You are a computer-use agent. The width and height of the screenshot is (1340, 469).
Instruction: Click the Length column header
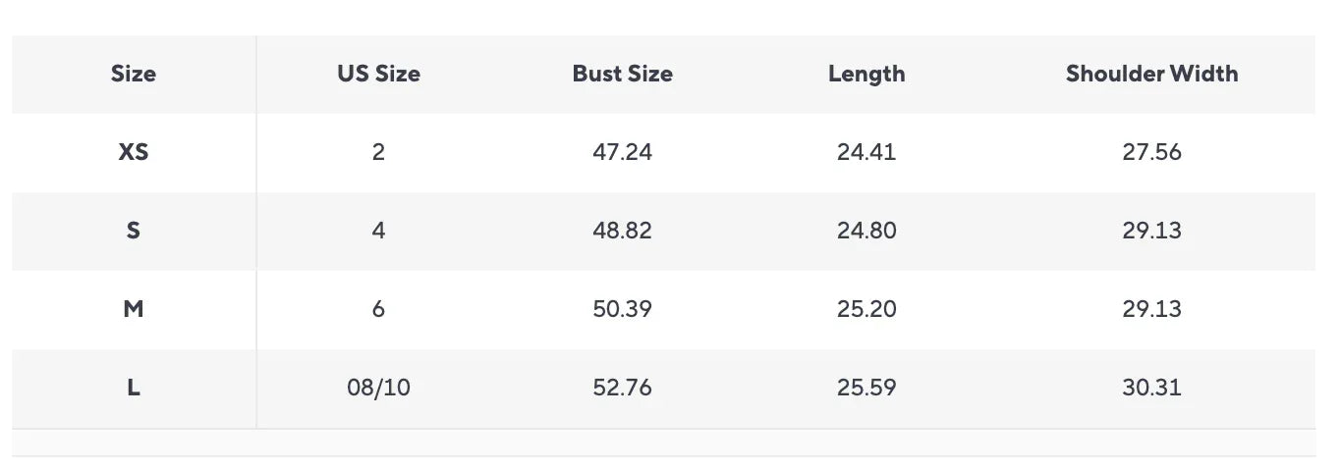866,74
